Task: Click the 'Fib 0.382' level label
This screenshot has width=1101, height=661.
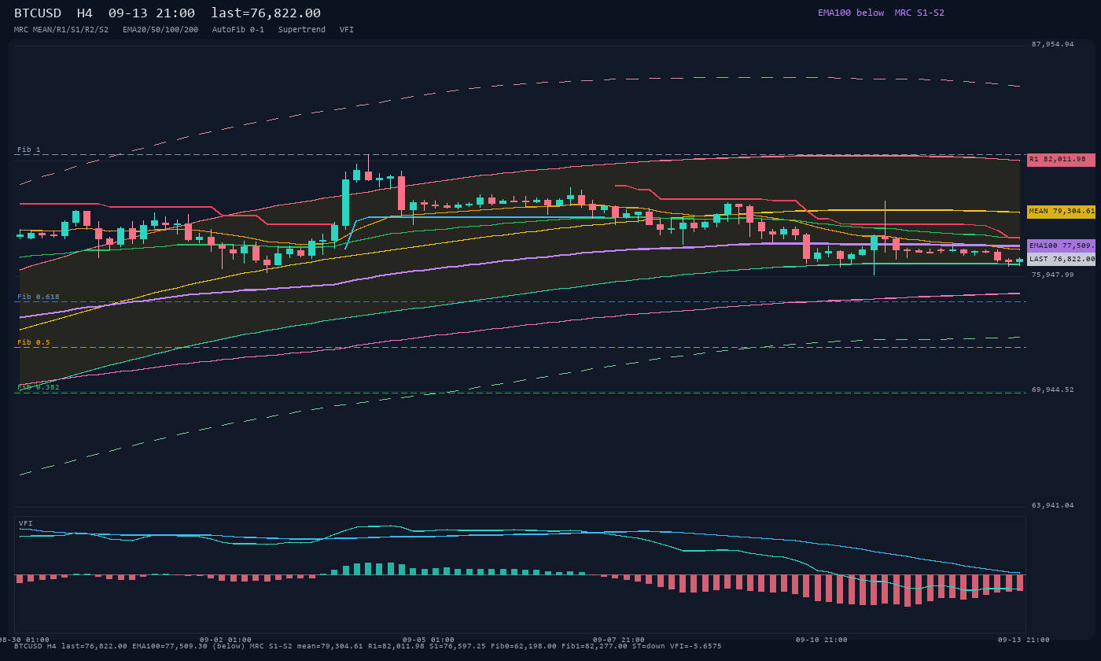Action: coord(39,387)
